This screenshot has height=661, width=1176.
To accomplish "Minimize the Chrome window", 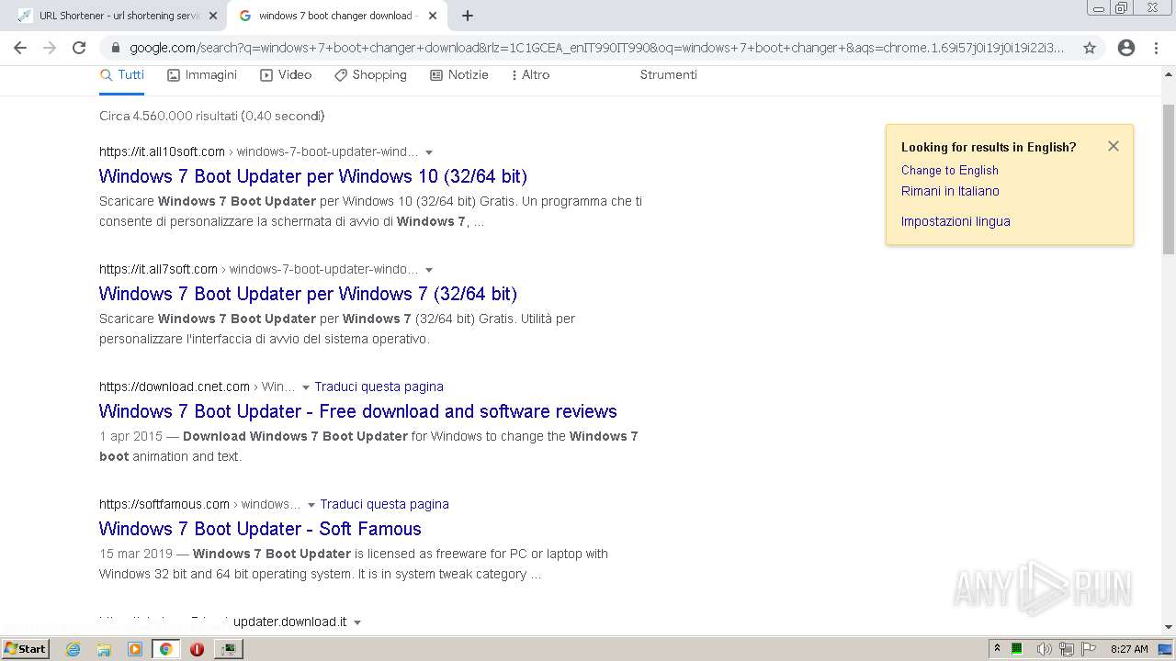I will pos(1097,8).
